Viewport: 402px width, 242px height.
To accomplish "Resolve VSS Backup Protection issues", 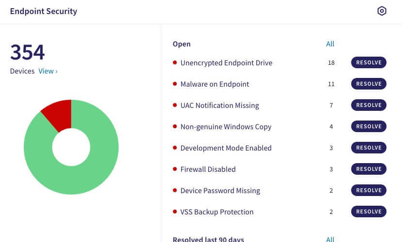I will (369, 212).
